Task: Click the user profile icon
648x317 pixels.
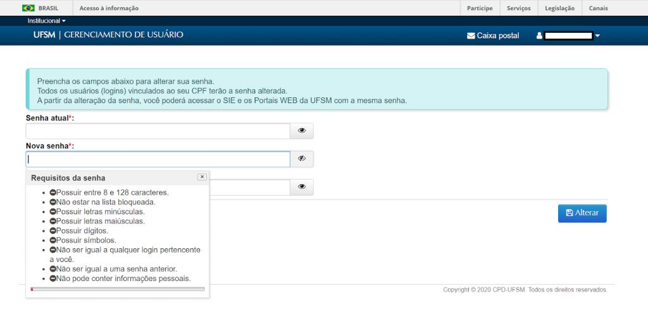Action: 540,36
